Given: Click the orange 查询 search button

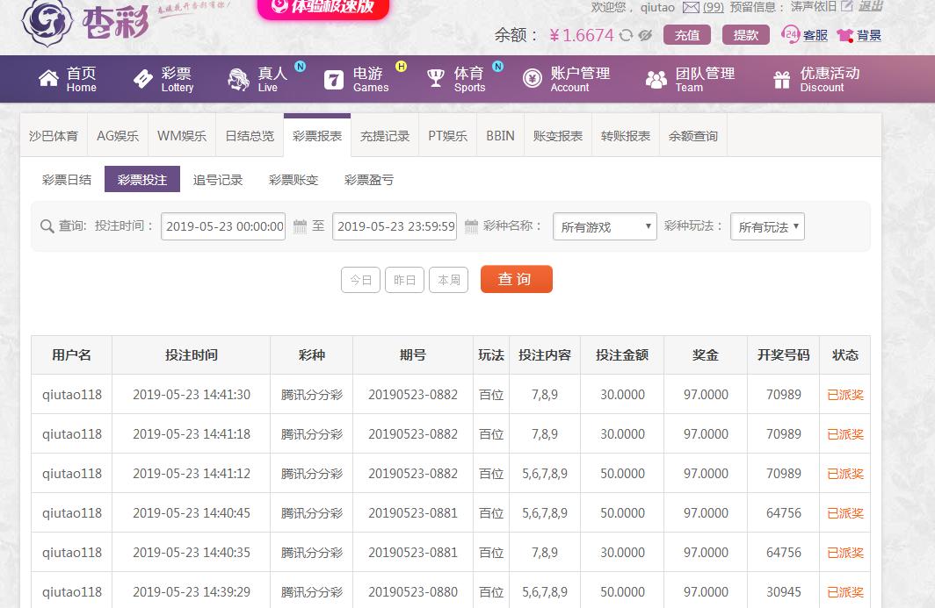Looking at the screenshot, I should pyautogui.click(x=517, y=279).
